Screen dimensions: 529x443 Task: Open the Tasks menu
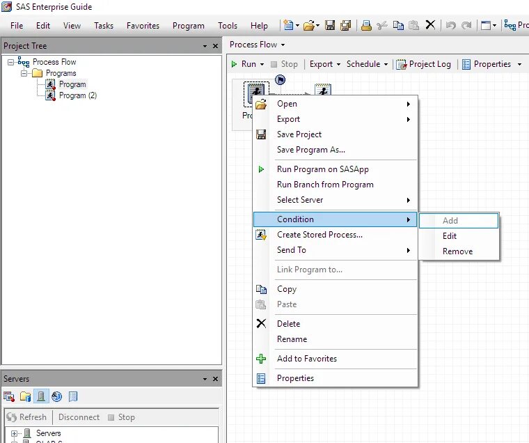coord(104,26)
